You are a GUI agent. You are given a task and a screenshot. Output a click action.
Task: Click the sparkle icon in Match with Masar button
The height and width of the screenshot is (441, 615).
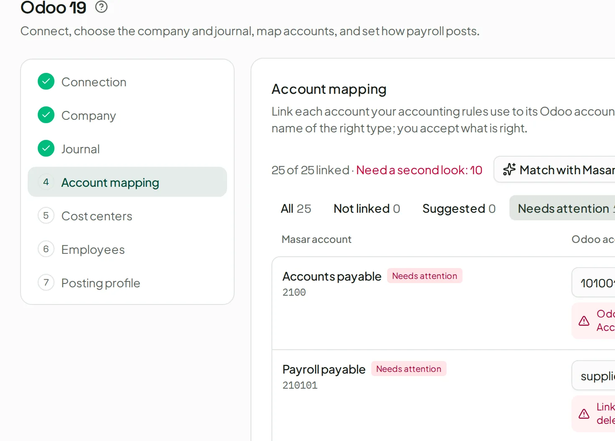coord(509,170)
